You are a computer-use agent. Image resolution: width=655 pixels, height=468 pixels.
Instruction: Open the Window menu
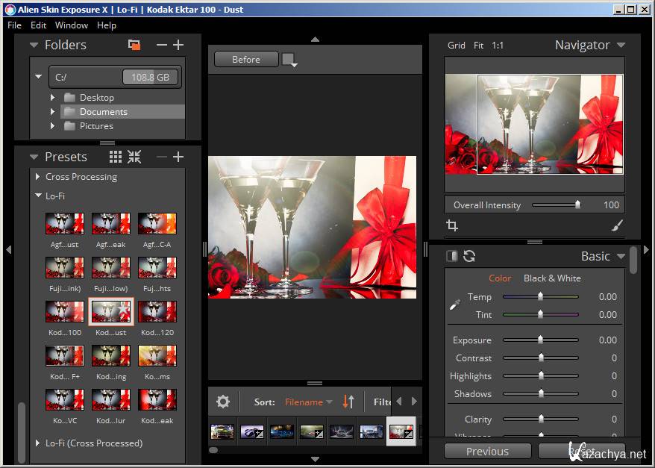coord(71,25)
